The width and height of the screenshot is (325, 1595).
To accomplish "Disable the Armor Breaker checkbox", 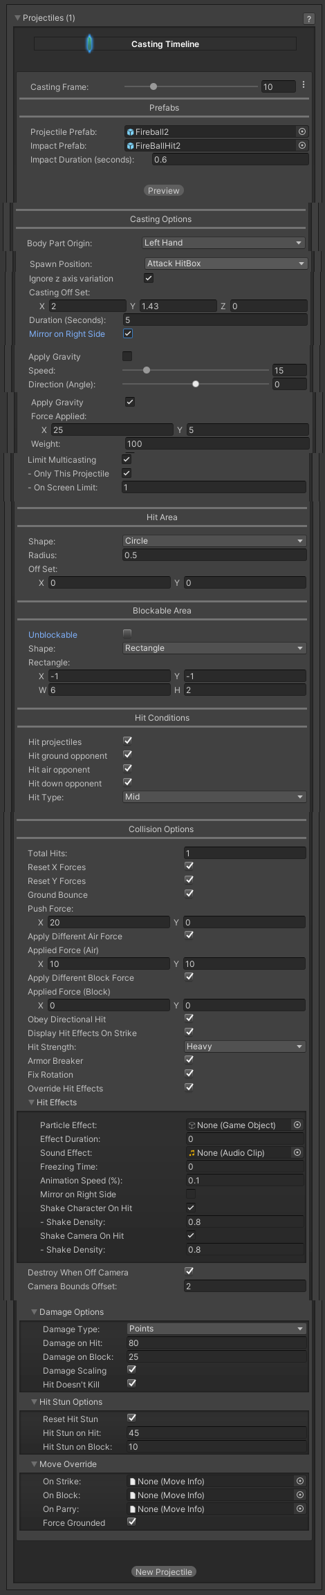I will pyautogui.click(x=189, y=1060).
